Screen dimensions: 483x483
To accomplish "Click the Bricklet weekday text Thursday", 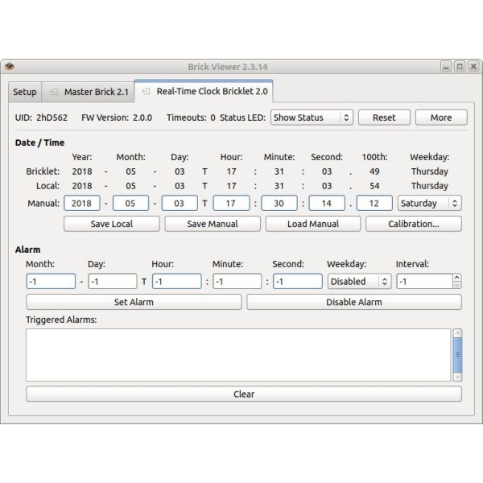I will pyautogui.click(x=429, y=171).
